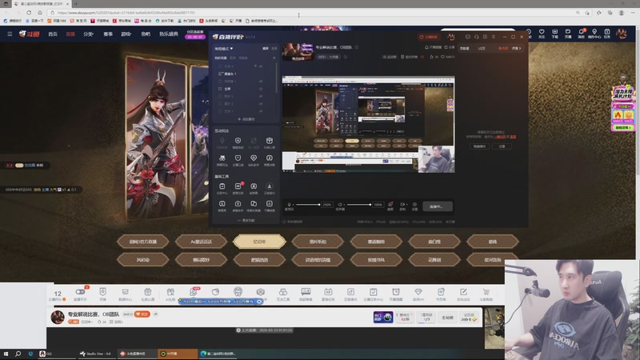
Task: Adjust the microphone volume slider
Action: [308, 205]
